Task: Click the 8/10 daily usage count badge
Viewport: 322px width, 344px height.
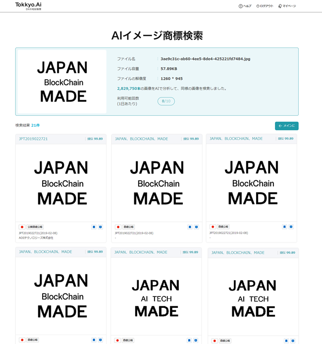Action: click(166, 101)
